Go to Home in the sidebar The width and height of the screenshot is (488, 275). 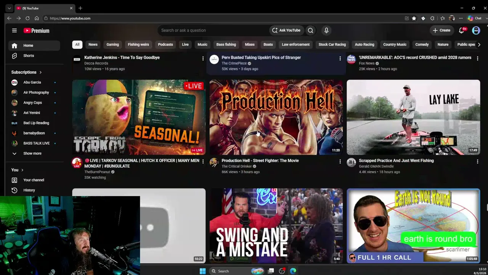click(x=34, y=45)
